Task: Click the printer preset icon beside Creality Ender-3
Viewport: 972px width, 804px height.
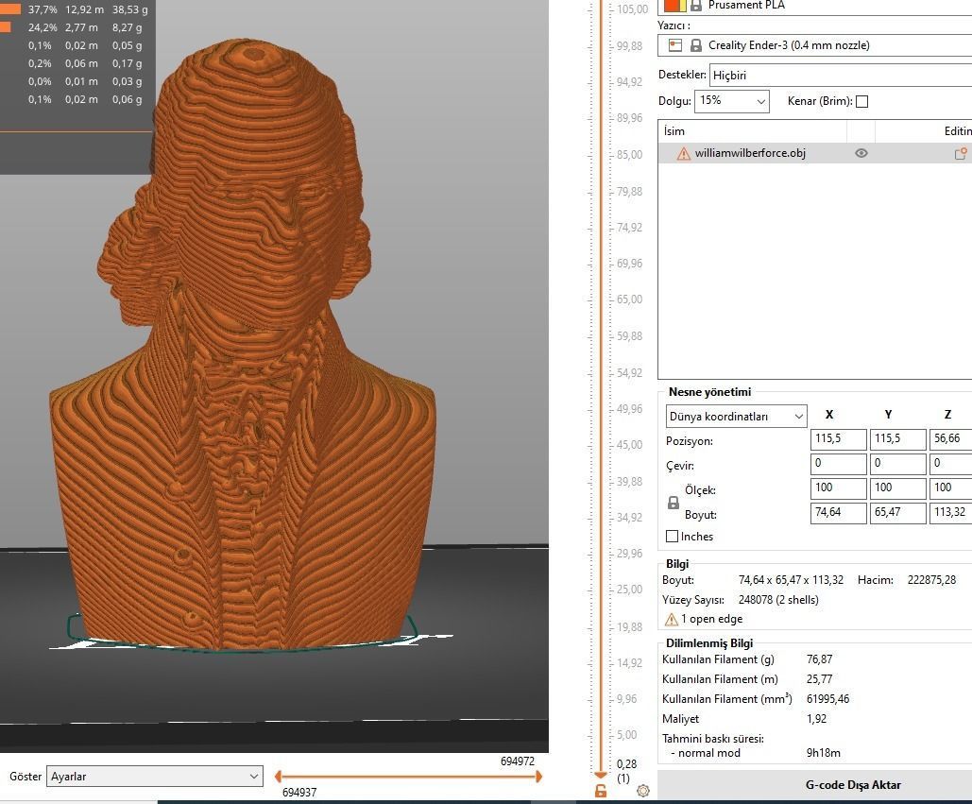Action: pyautogui.click(x=675, y=45)
